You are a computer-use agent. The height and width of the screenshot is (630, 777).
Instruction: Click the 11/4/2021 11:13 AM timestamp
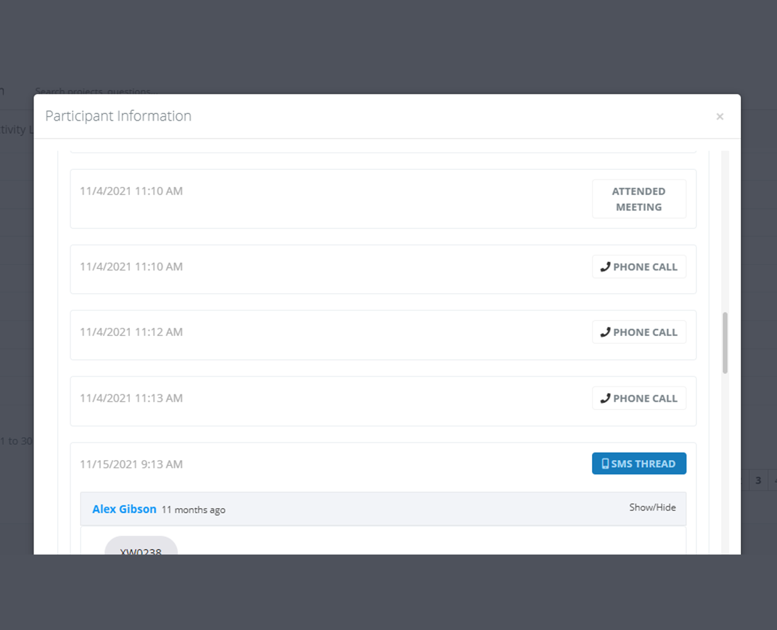131,398
